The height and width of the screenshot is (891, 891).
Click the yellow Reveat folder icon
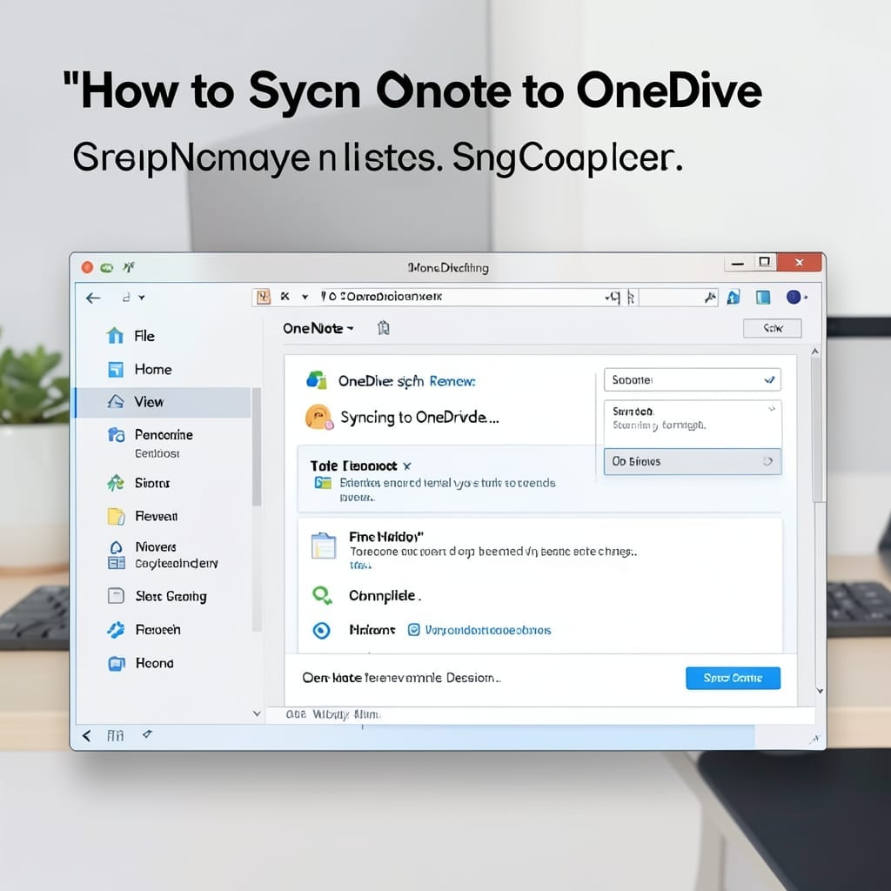pyautogui.click(x=116, y=516)
